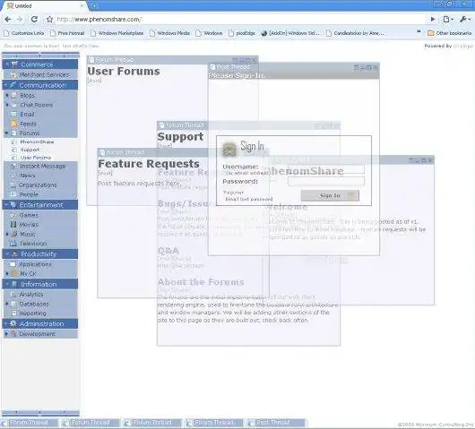Open the page control menu icon
This screenshot has height=429, width=475.
(448, 20)
